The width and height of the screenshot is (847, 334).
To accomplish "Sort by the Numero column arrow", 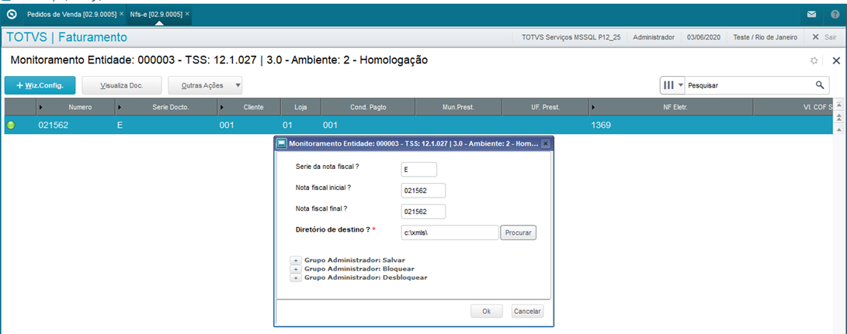I will pos(40,108).
